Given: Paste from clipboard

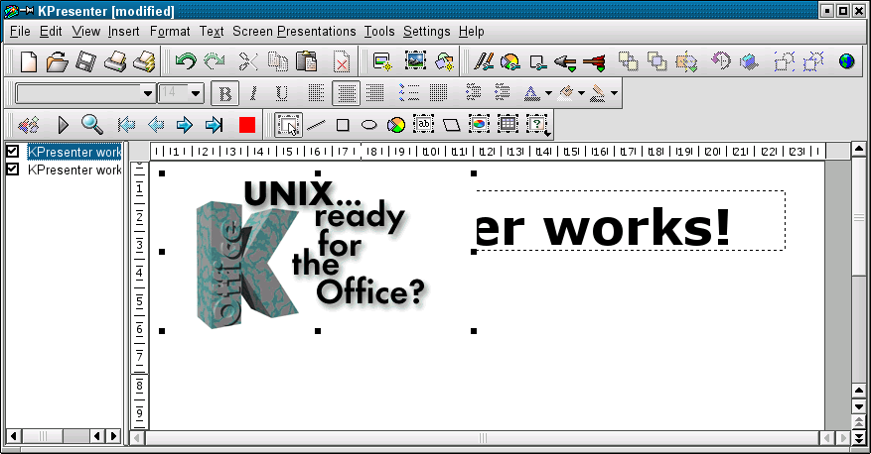Looking at the screenshot, I should (x=306, y=61).
